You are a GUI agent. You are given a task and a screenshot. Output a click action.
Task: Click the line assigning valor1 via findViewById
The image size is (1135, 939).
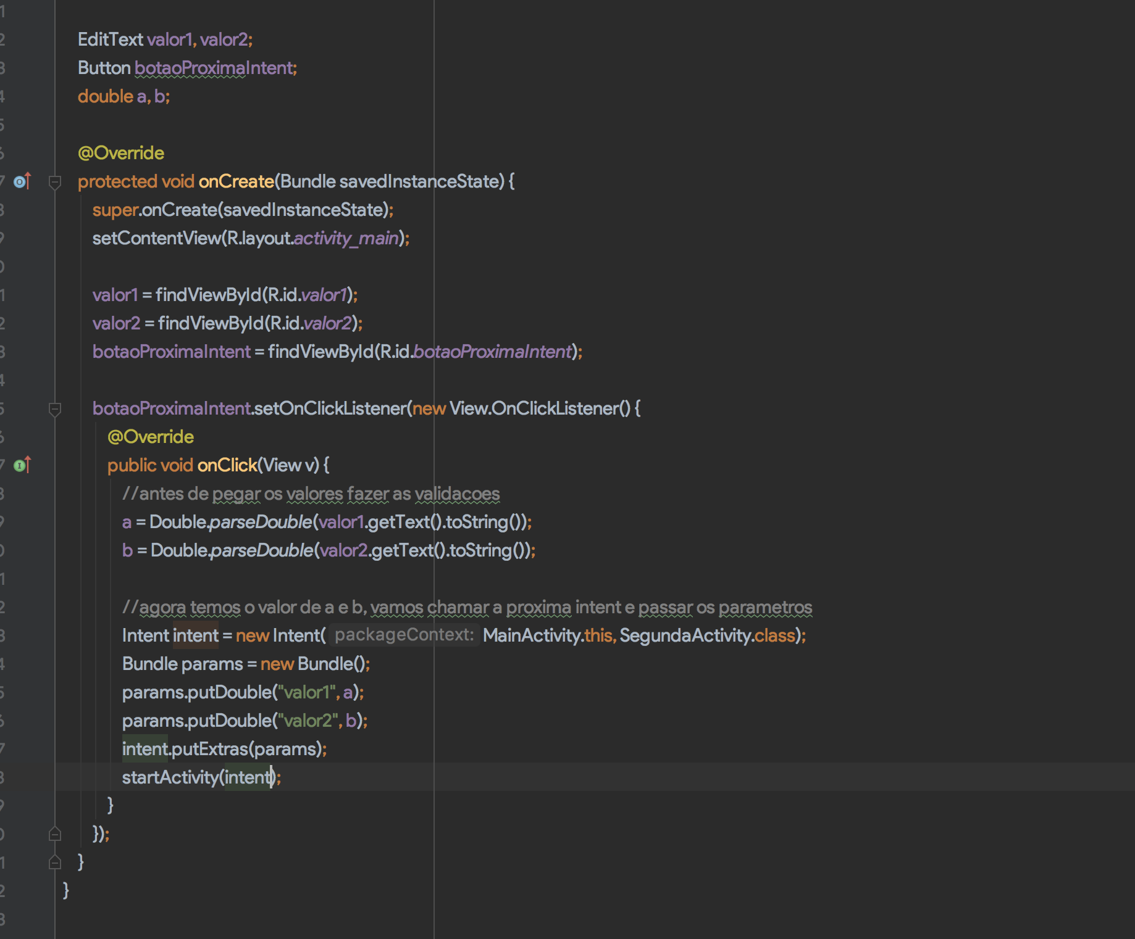(x=225, y=295)
